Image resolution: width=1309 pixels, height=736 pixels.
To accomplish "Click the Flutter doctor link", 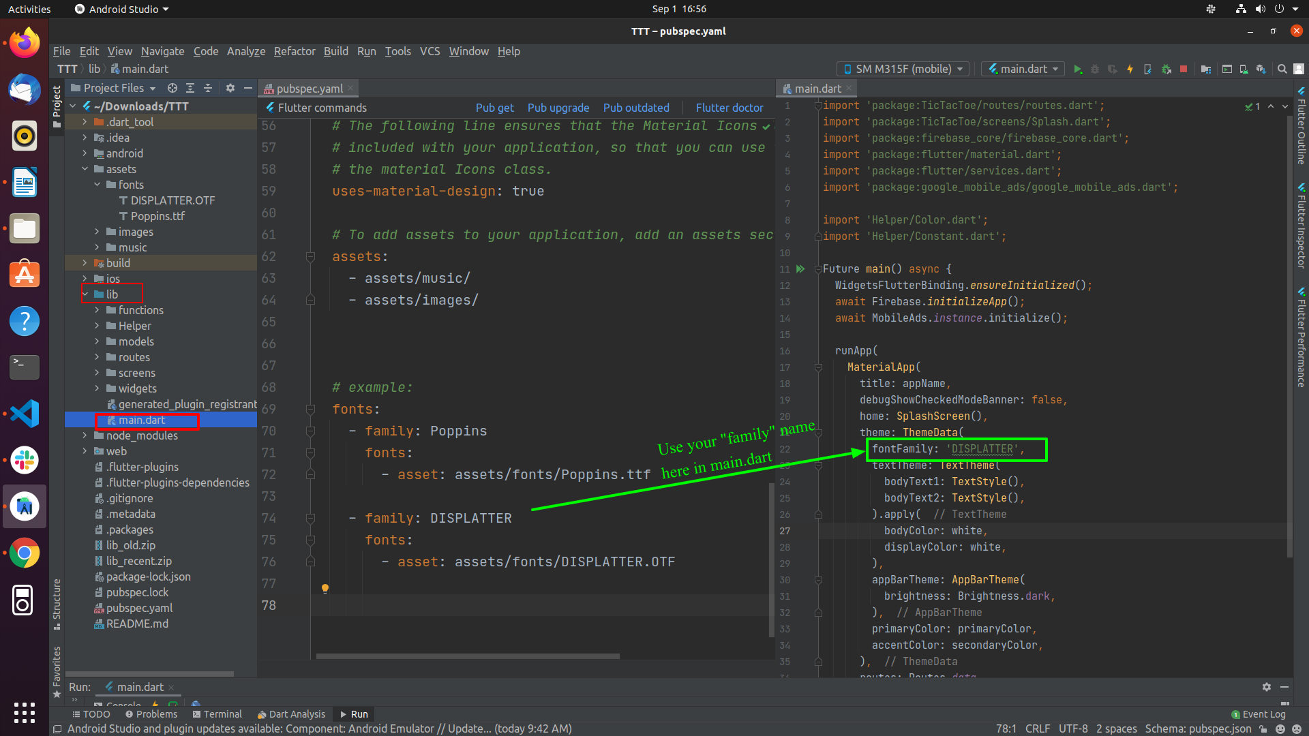I will click(x=729, y=108).
